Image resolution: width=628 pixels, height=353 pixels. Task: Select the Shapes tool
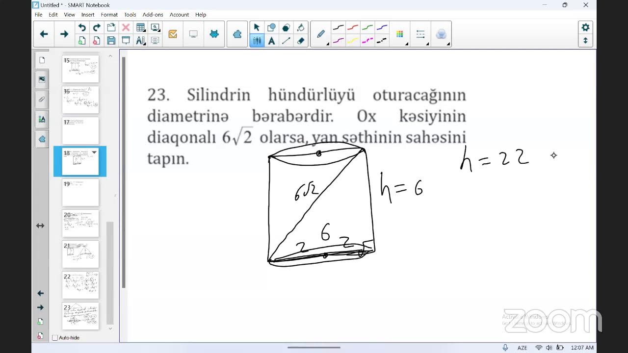(271, 28)
